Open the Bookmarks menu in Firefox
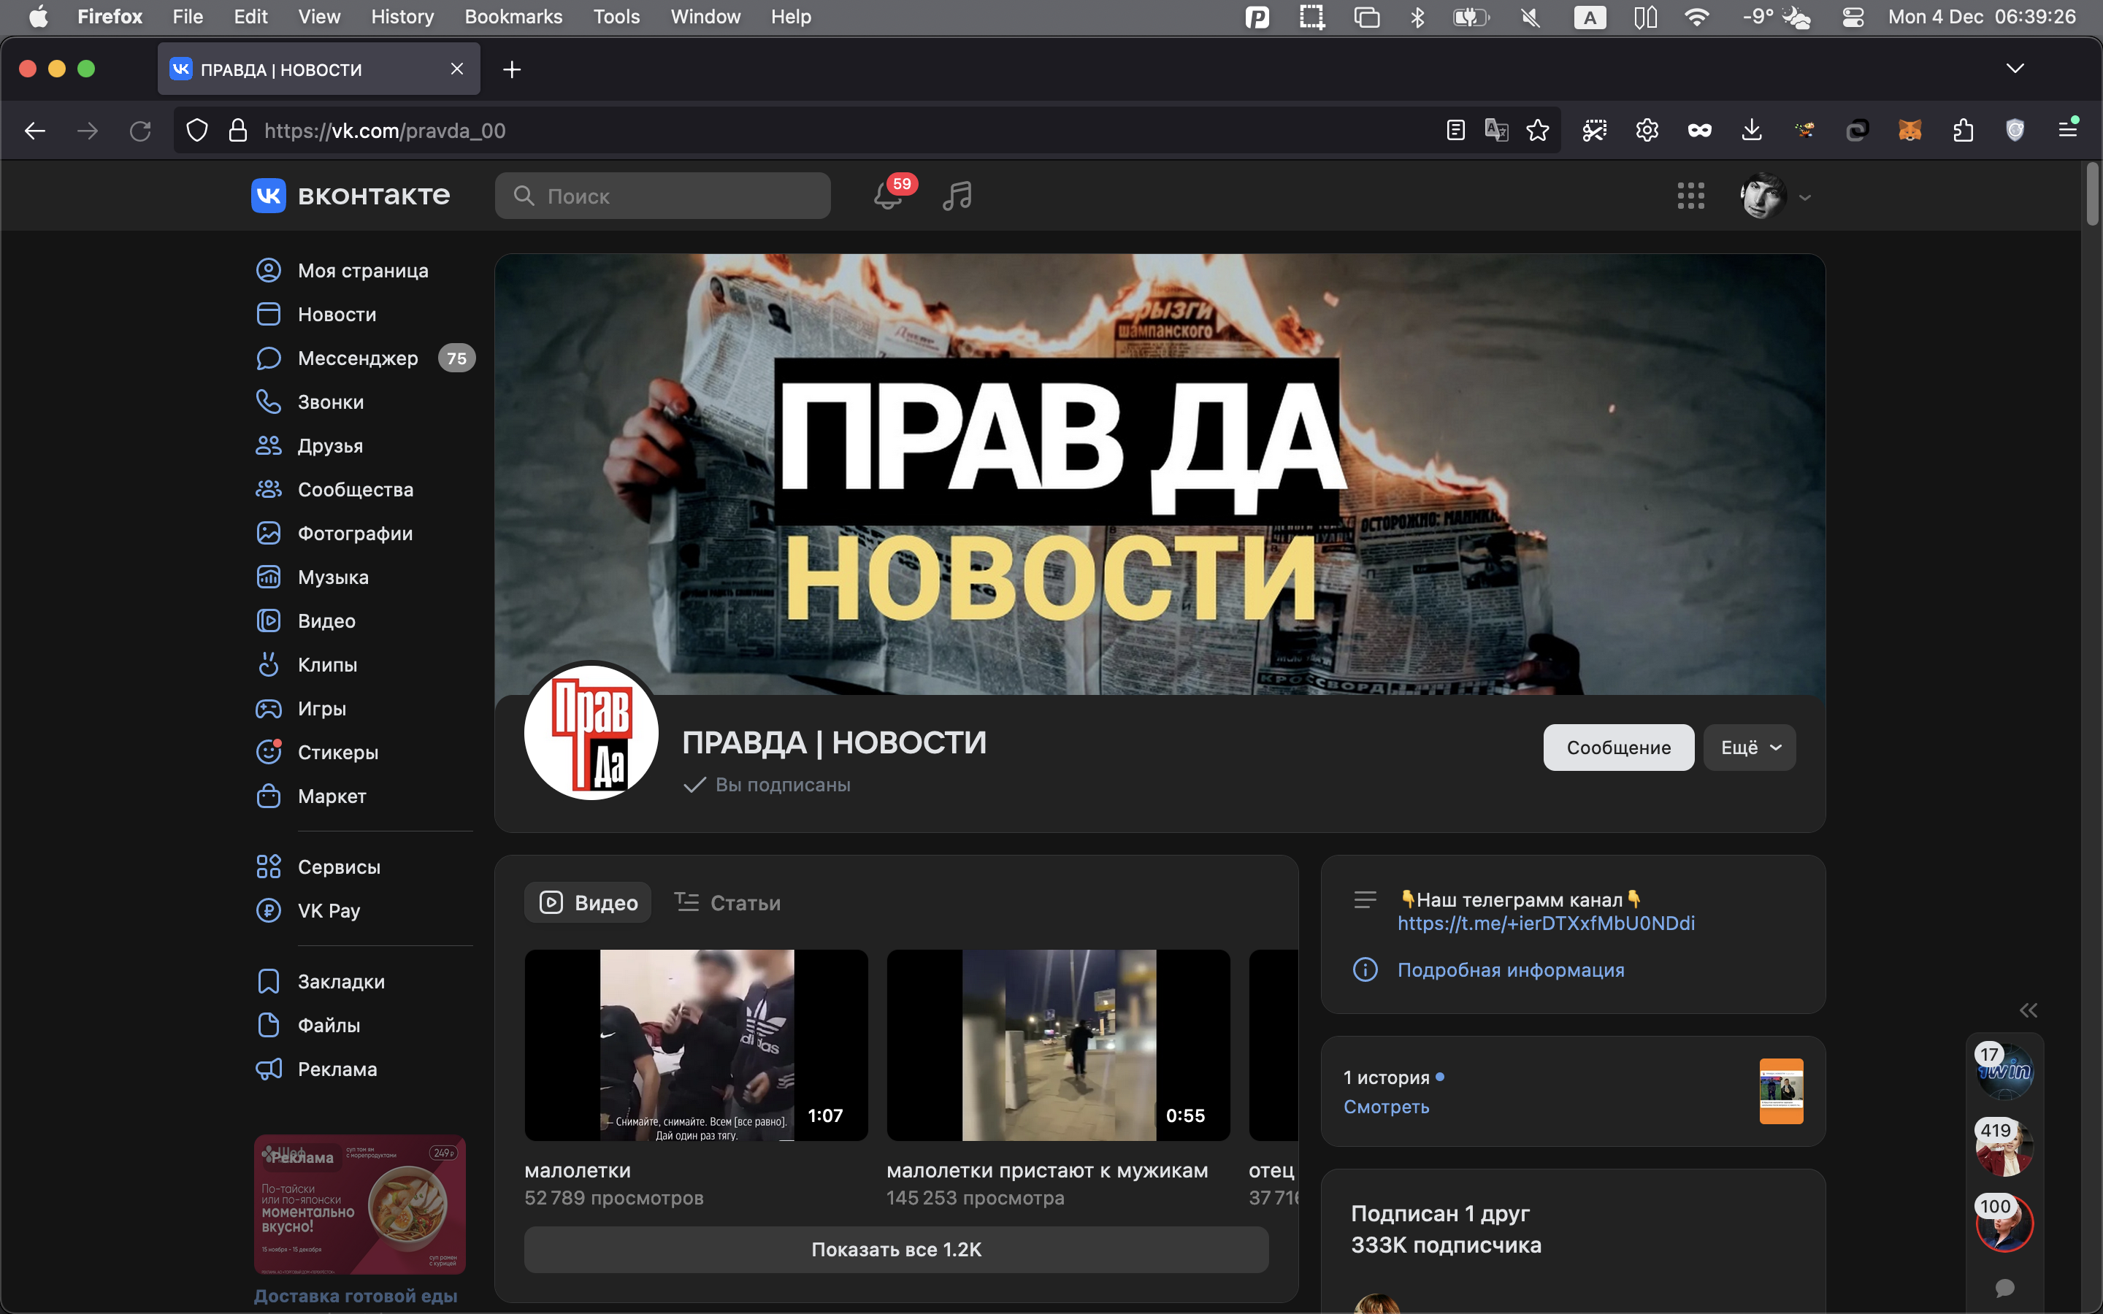The height and width of the screenshot is (1314, 2103). click(513, 17)
